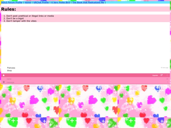The image size is (171, 128).
Task: Click the chat settings circle icon
Action: 167,75
